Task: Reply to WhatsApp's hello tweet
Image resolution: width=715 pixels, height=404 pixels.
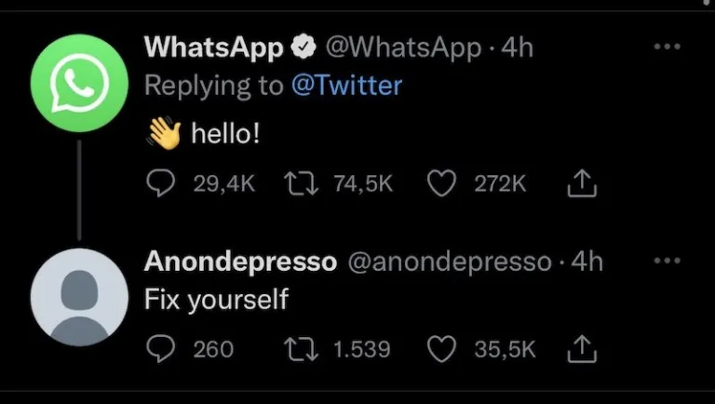Action: click(x=161, y=184)
